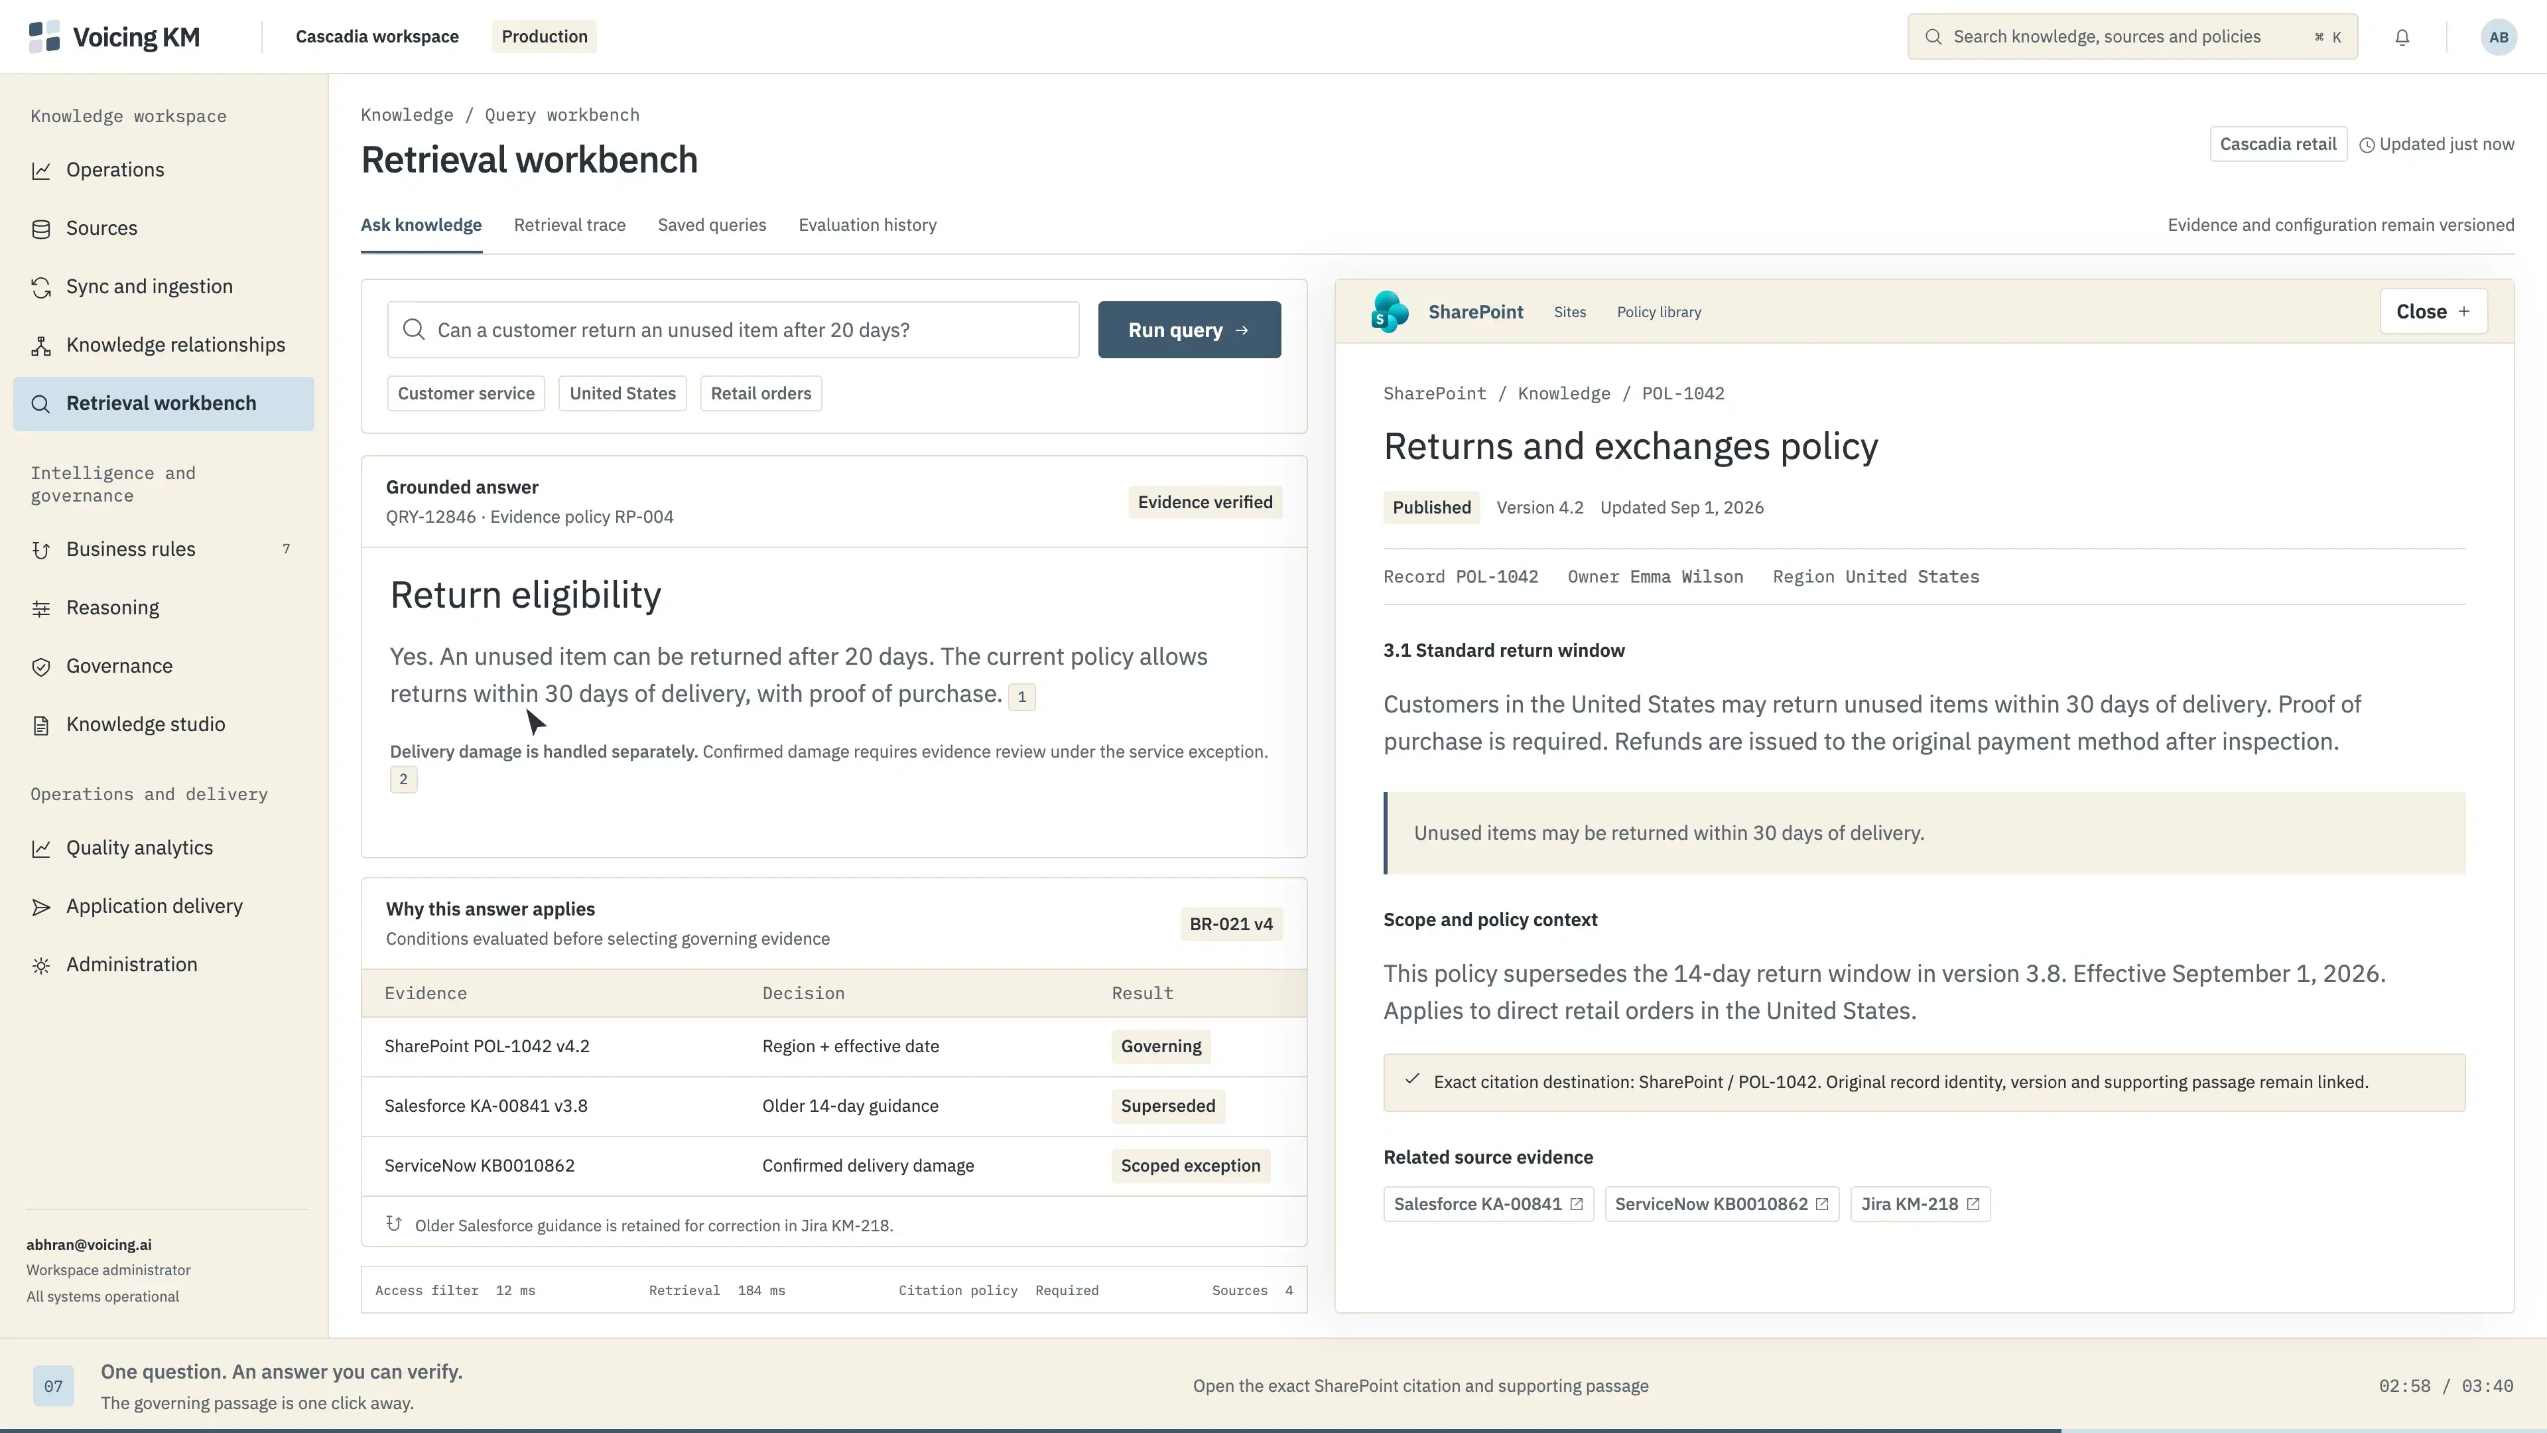The image size is (2547, 1433).
Task: Click the Scoped exception result badge
Action: (x=1191, y=1166)
